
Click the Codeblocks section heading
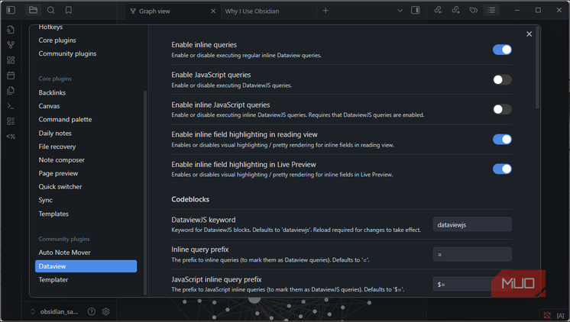(x=190, y=199)
